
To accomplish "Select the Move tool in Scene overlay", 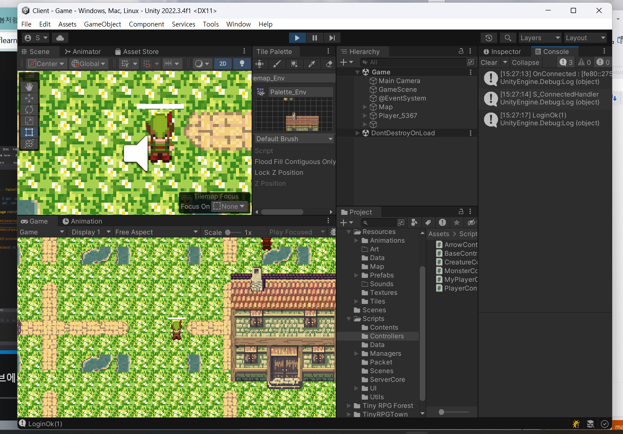I will click(29, 98).
